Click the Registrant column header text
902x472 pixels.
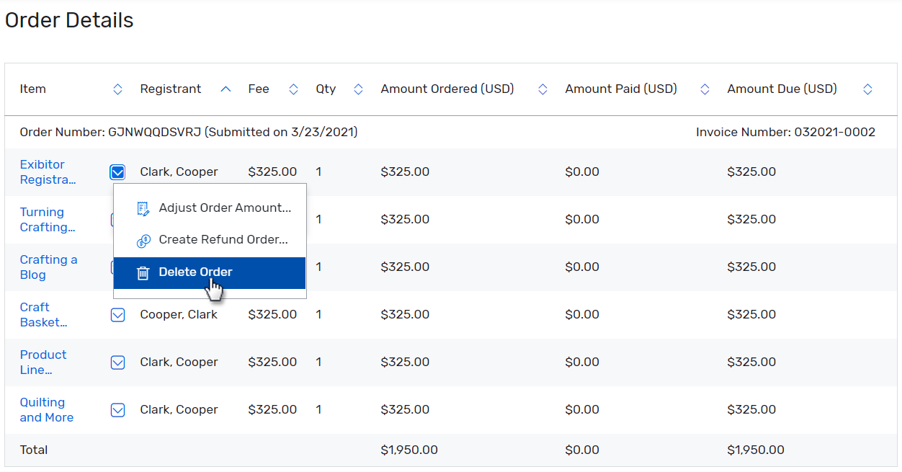pyautogui.click(x=171, y=89)
